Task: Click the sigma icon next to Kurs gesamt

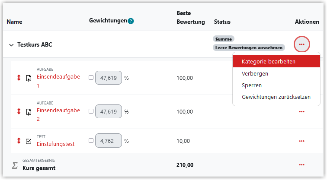Action: tap(15, 166)
